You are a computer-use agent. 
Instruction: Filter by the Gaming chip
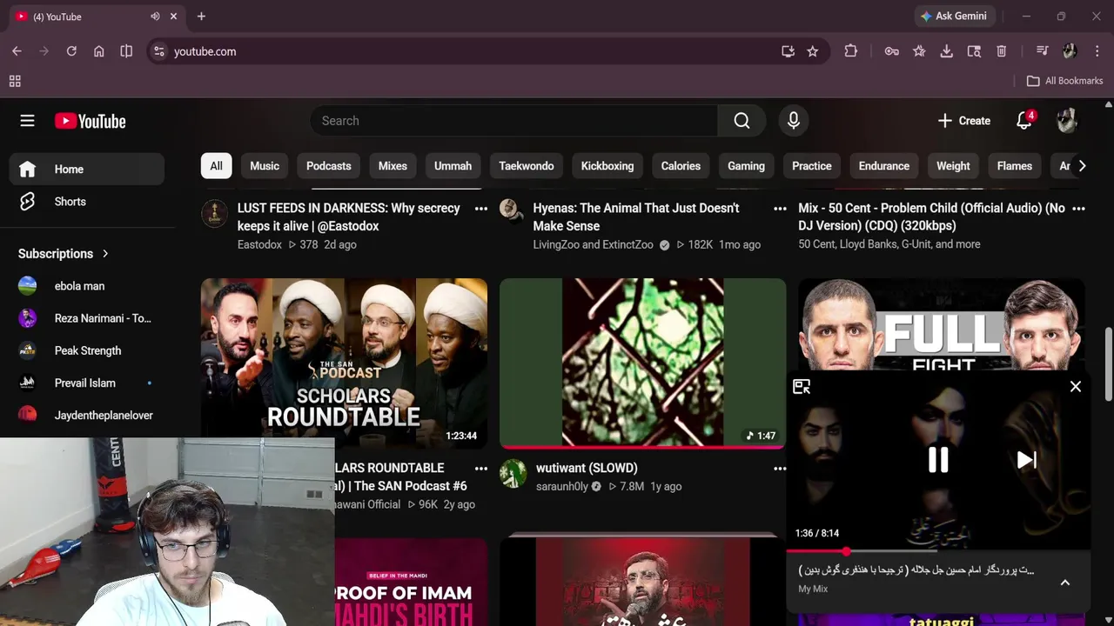tap(746, 166)
